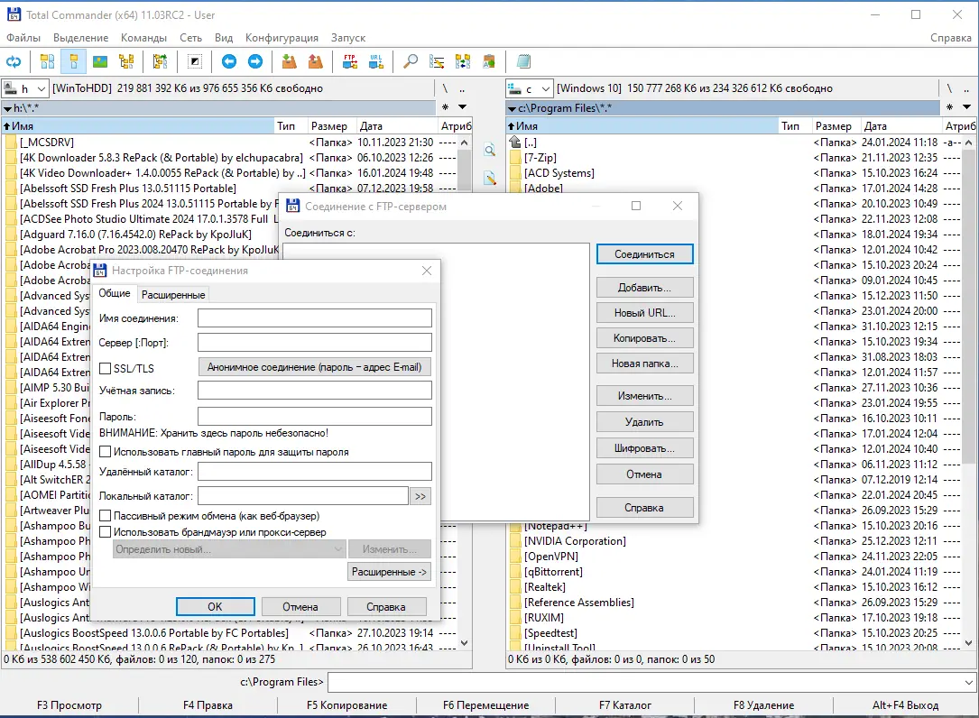
Task: Expand the Расширенные -> options button
Action: tap(389, 572)
